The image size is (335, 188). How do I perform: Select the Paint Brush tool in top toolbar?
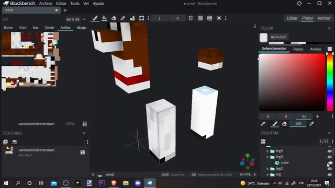click(95, 18)
